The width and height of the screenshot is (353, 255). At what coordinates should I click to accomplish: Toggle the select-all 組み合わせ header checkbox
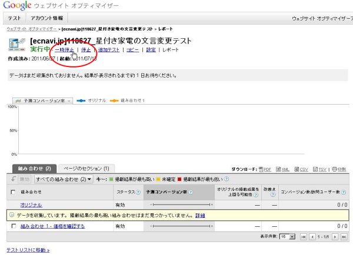pos(14,192)
